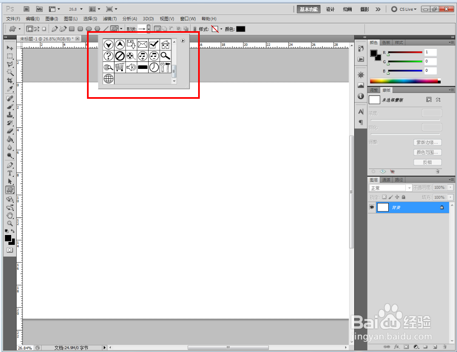This screenshot has height=352, width=457.
Task: Select the Zoom tool in toolbox
Action: pyautogui.click(x=10, y=223)
